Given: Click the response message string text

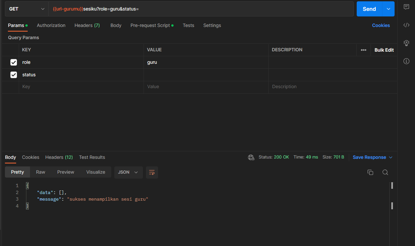Looking at the screenshot, I should click(107, 199).
